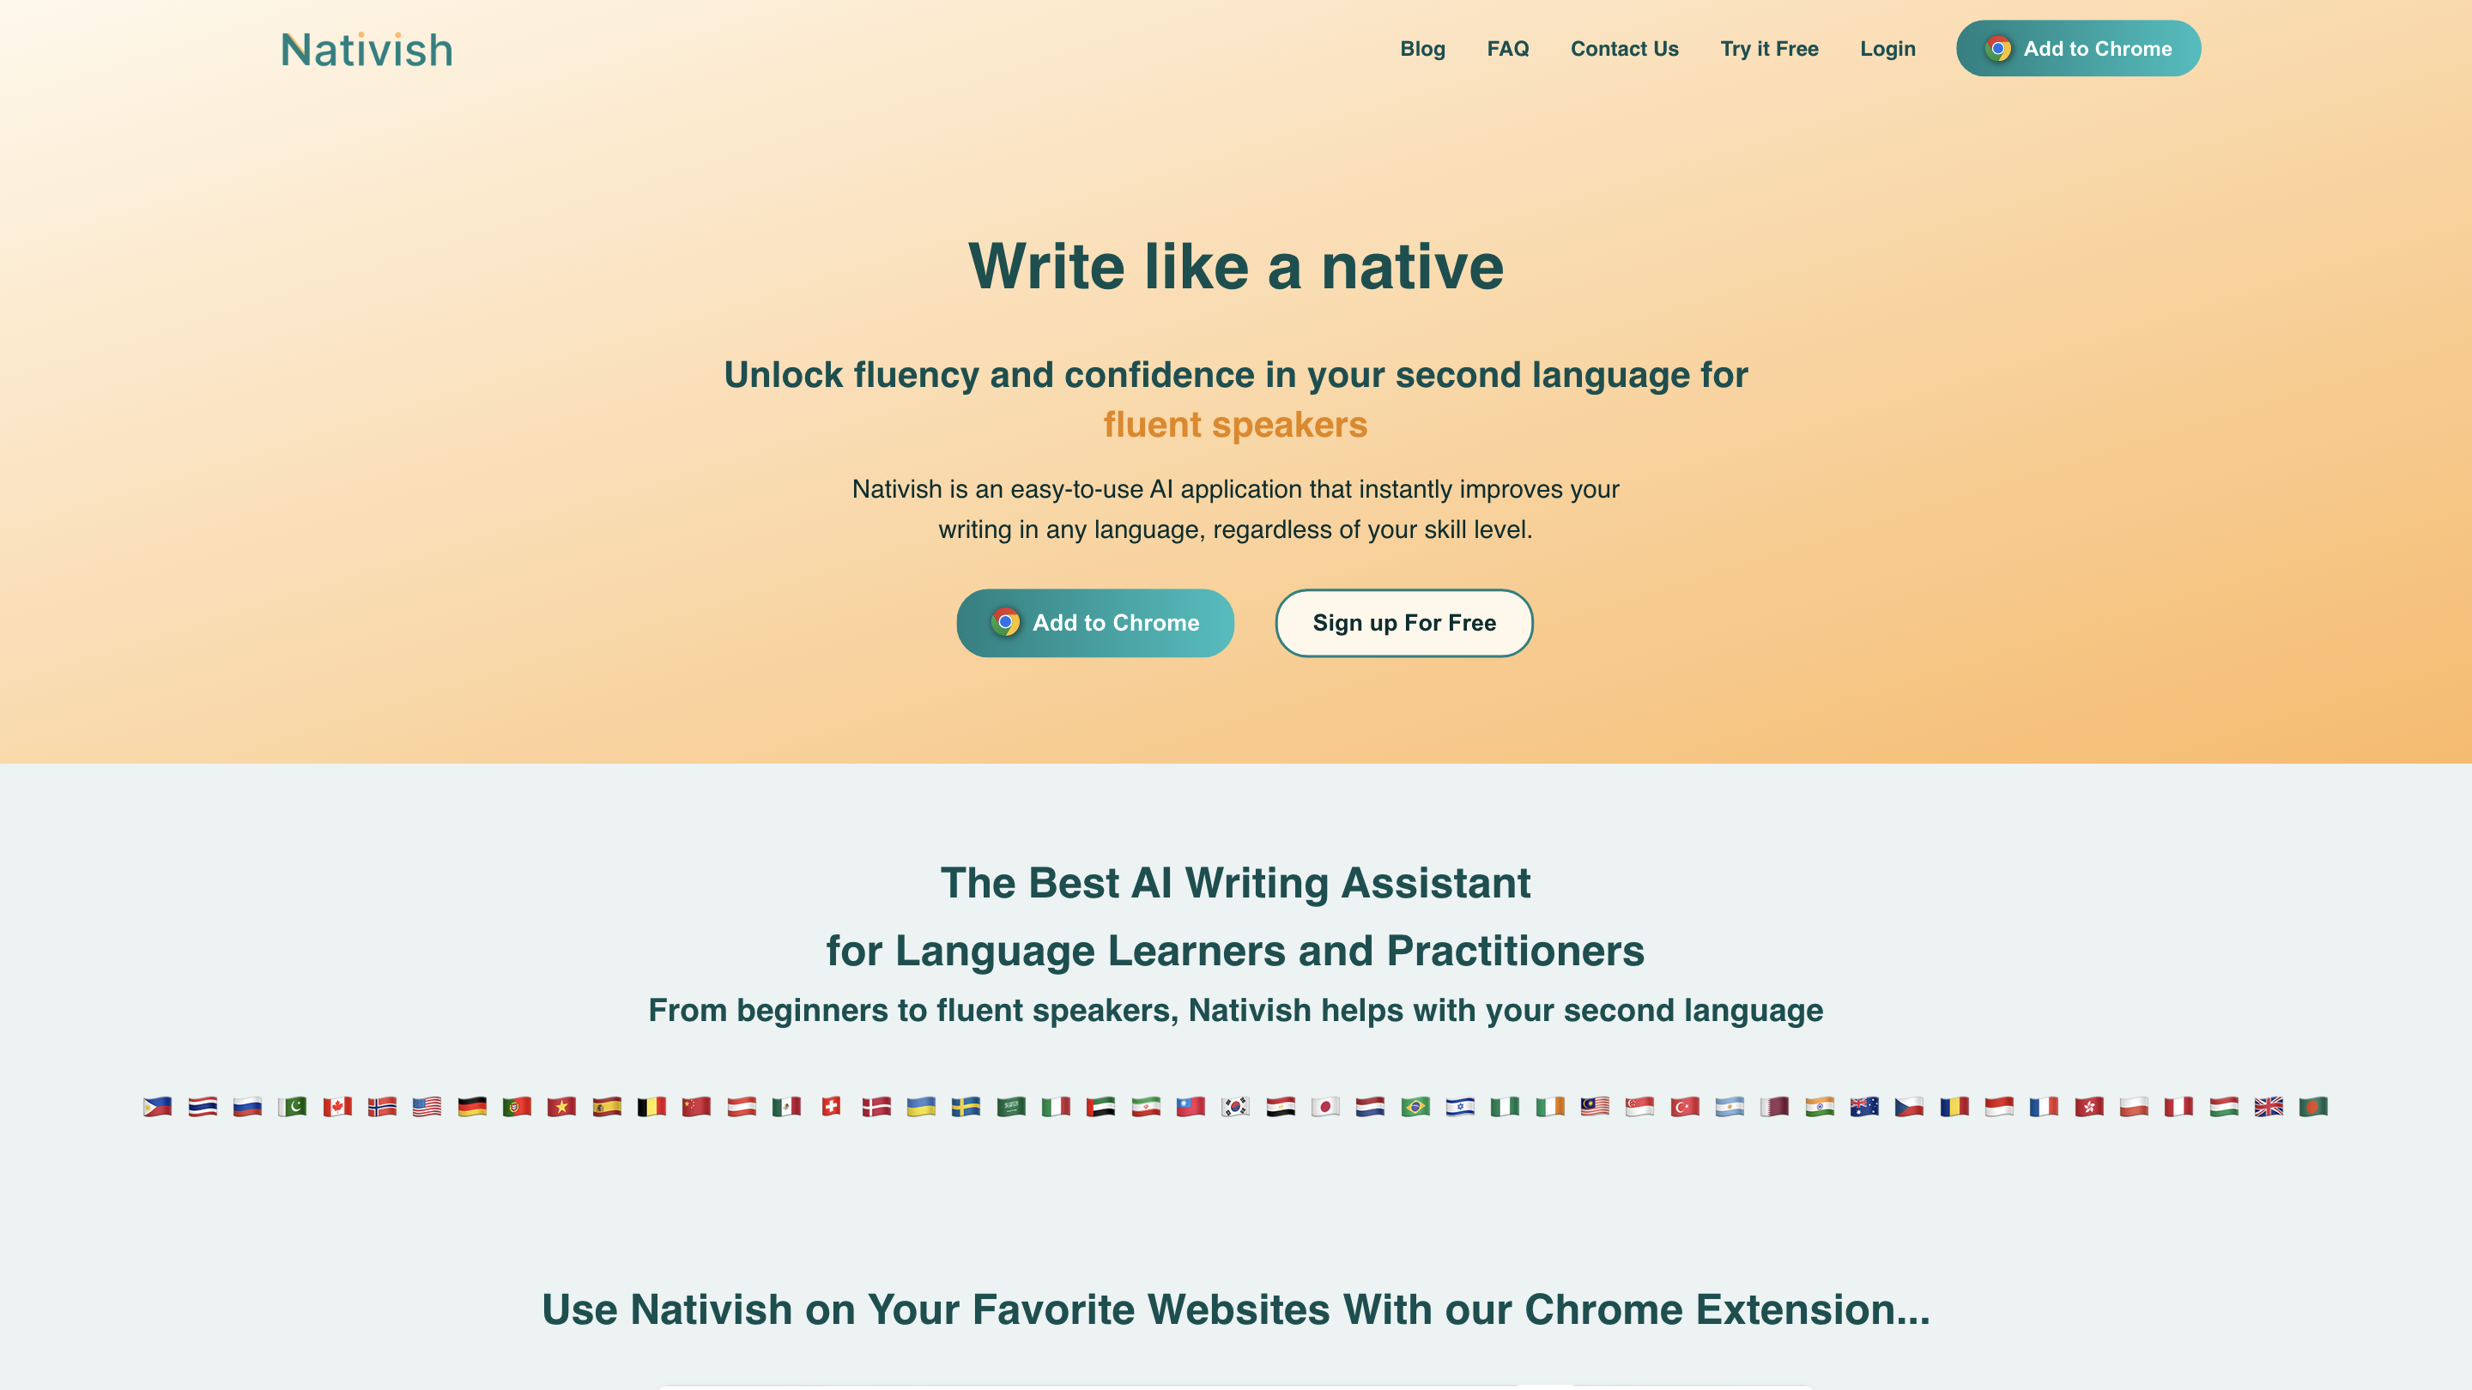Click the Japan flag icon
Viewport: 2472px width, 1390px height.
1325,1106
